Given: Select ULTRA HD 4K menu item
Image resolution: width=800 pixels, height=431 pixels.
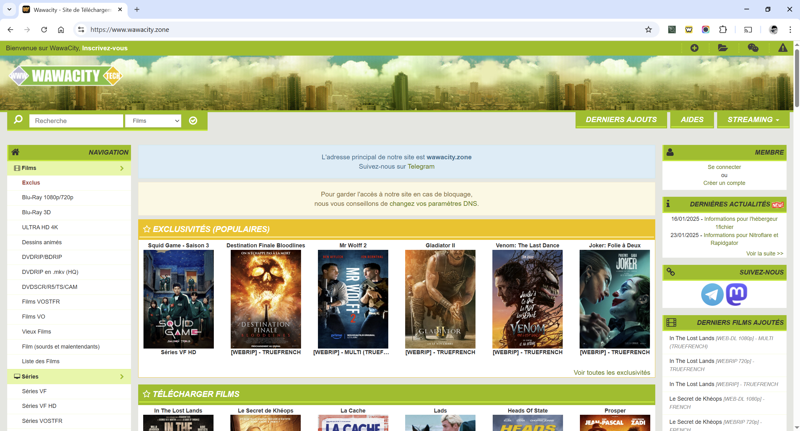Looking at the screenshot, I should point(40,227).
